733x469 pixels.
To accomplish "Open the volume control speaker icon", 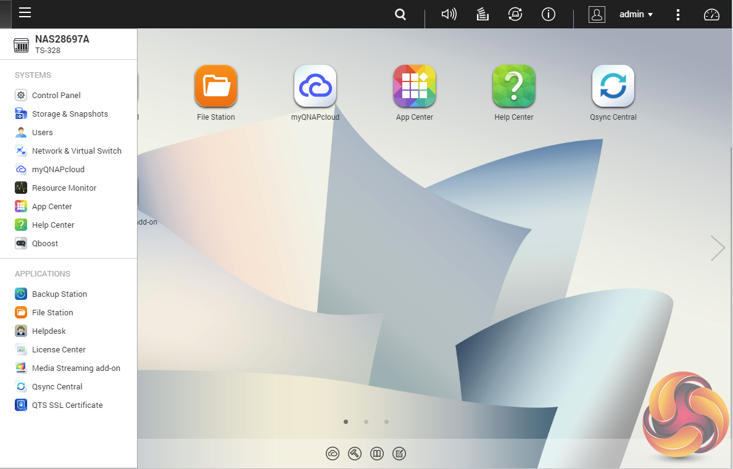I will (x=449, y=14).
